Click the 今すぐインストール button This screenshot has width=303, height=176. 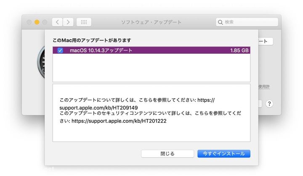223,154
